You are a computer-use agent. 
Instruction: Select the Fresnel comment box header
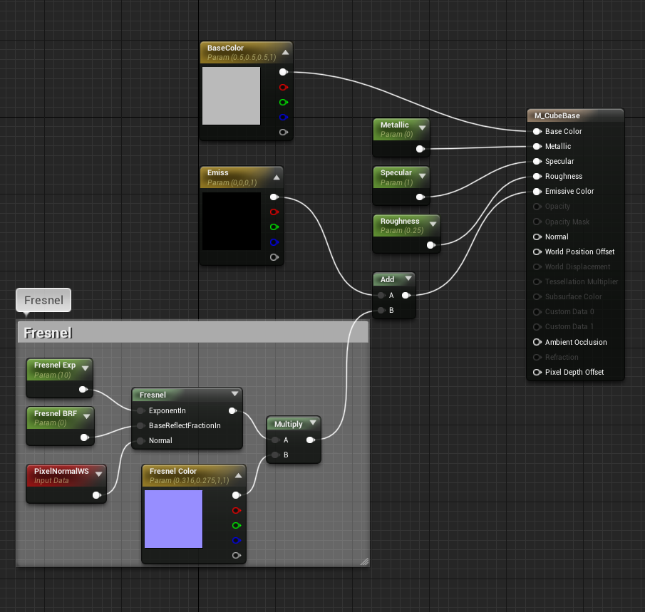(193, 332)
